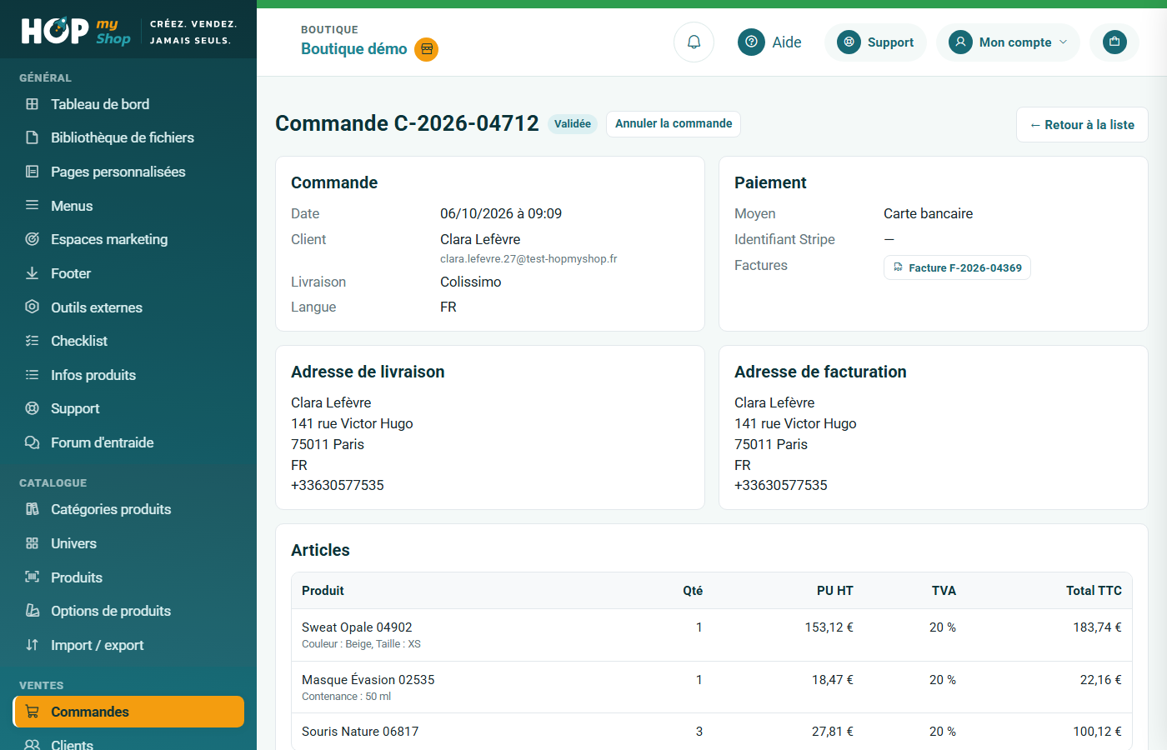The width and height of the screenshot is (1167, 750).
Task: Click the notification bell icon
Action: click(694, 42)
